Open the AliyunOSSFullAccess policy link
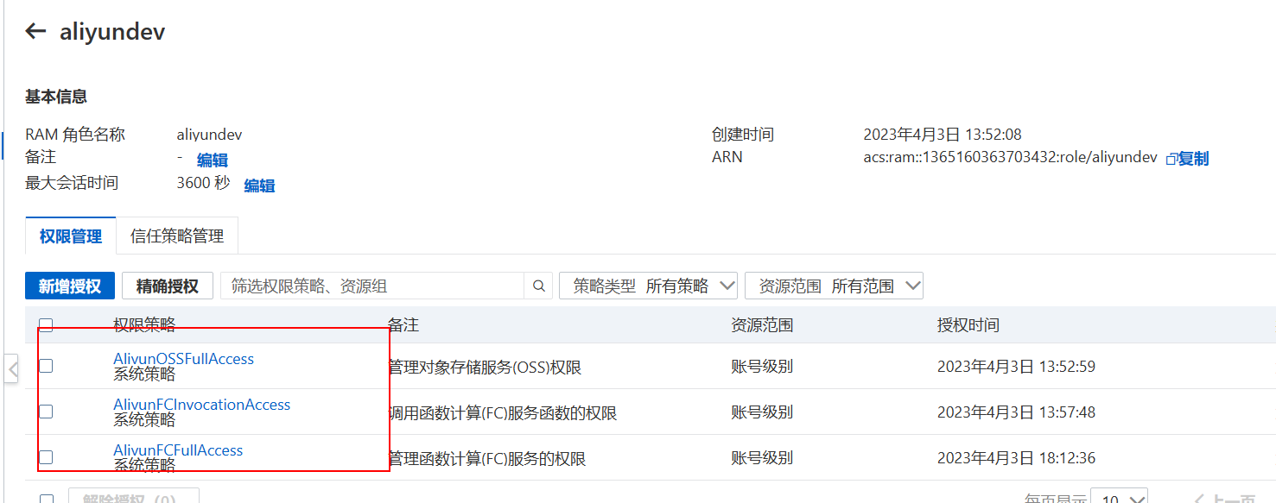The height and width of the screenshot is (503, 1276). click(x=184, y=359)
